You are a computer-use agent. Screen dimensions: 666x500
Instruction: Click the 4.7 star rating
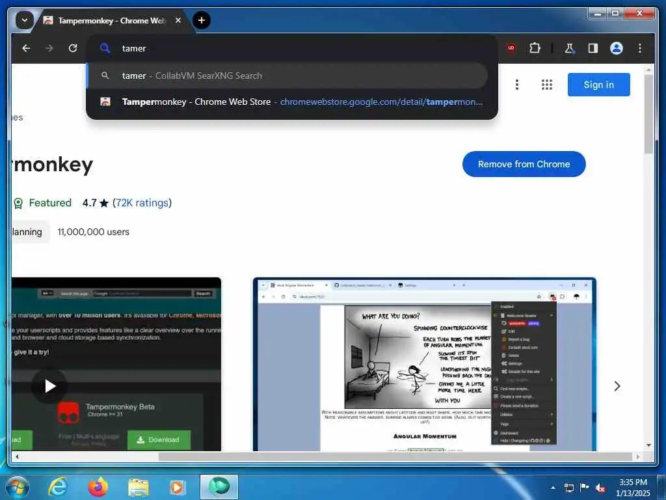click(x=96, y=203)
